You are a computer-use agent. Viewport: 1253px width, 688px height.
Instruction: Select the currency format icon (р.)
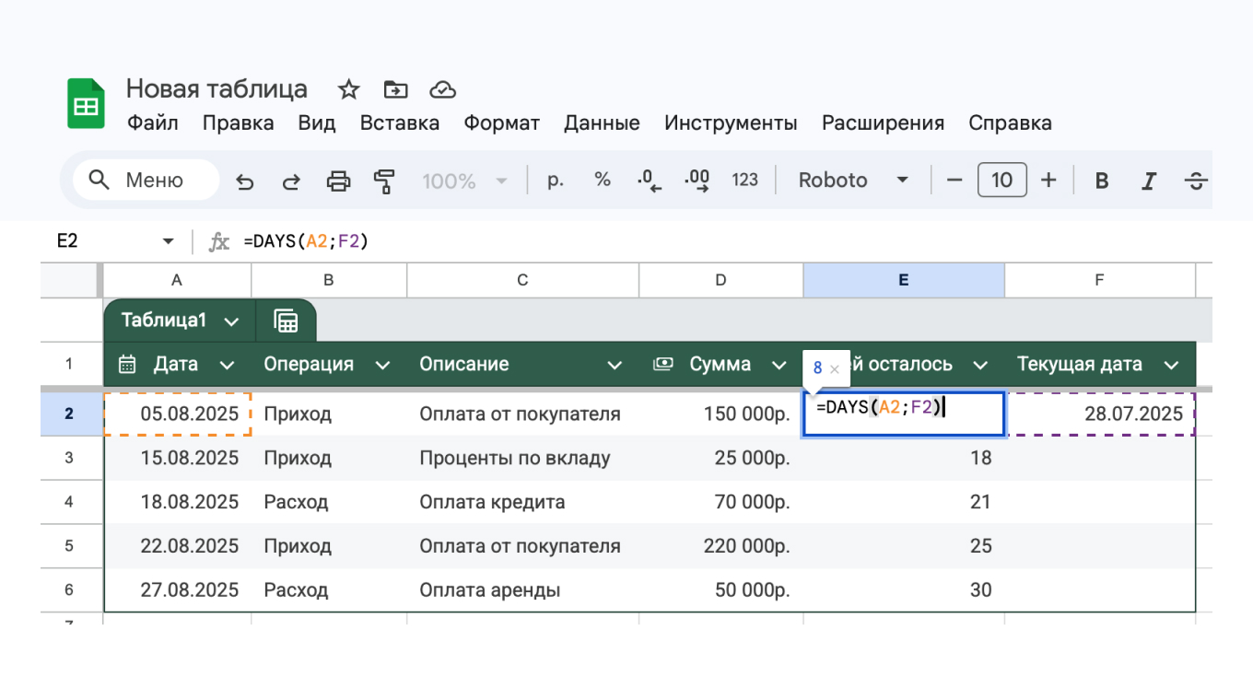[x=556, y=180]
